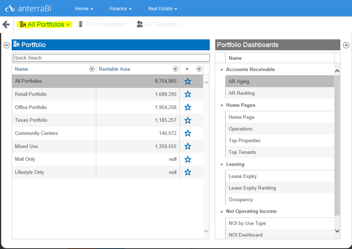
Task: Open the All Portfolios breadcrumb dropdown
Action: click(x=45, y=24)
